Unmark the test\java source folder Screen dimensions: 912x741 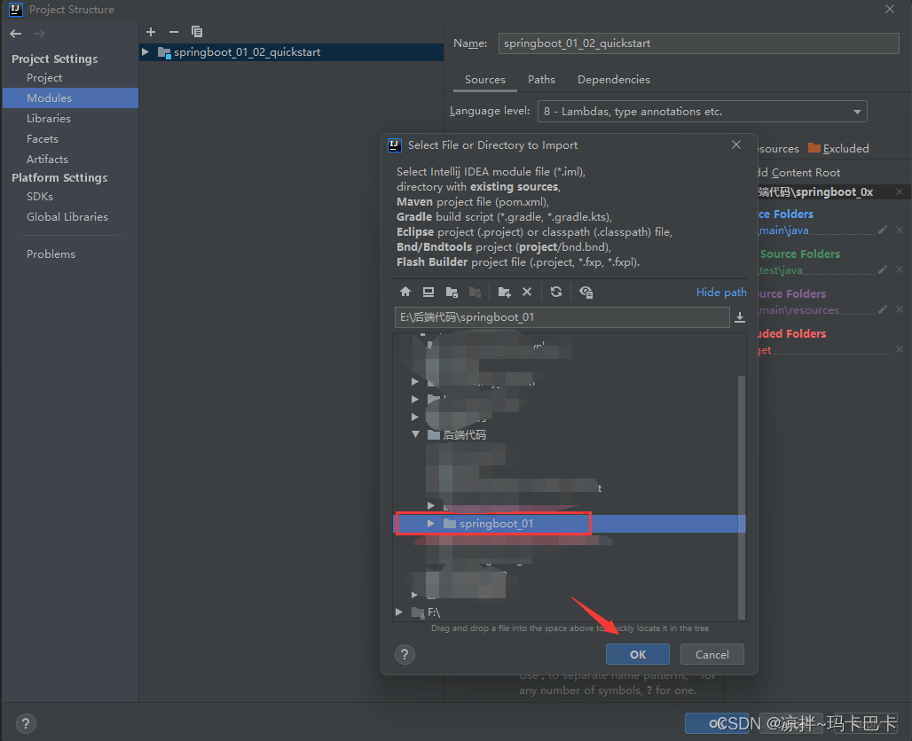pyautogui.click(x=900, y=269)
